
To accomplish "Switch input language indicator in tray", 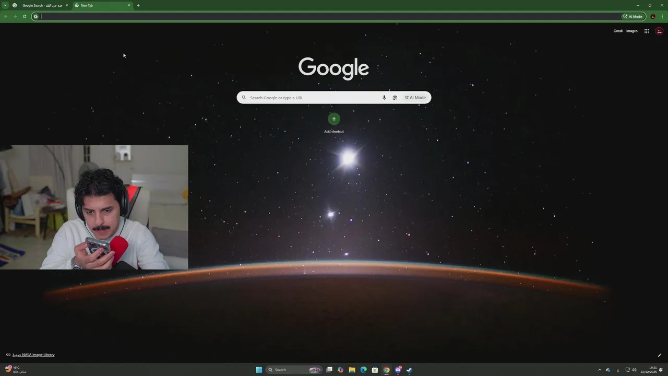I will coord(618,370).
